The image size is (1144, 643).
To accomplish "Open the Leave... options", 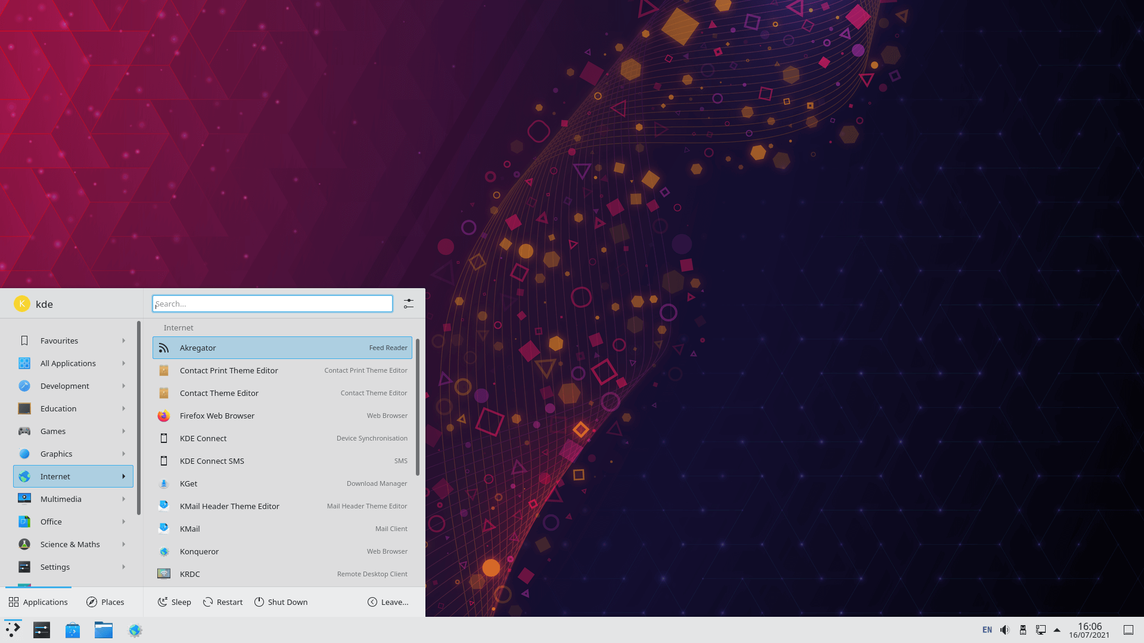I will pos(388,602).
